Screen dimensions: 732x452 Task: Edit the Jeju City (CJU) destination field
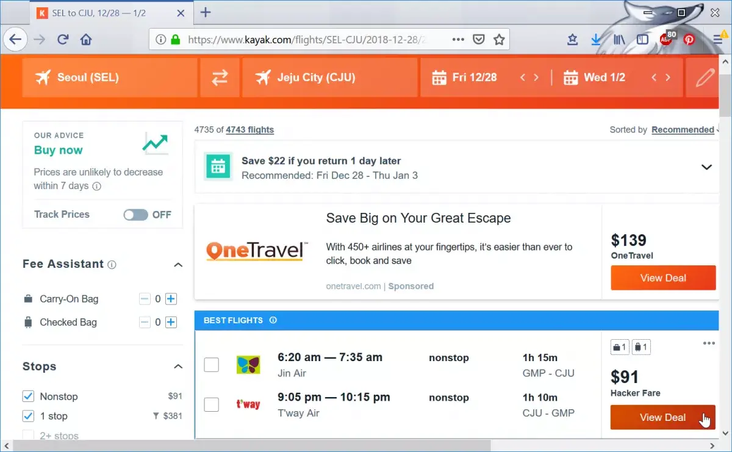(x=329, y=77)
